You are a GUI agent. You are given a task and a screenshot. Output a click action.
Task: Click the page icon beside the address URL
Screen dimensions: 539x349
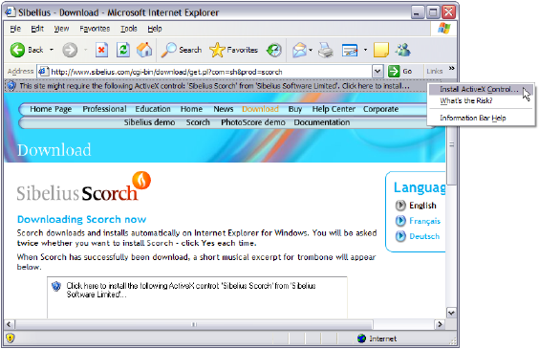[x=43, y=72]
